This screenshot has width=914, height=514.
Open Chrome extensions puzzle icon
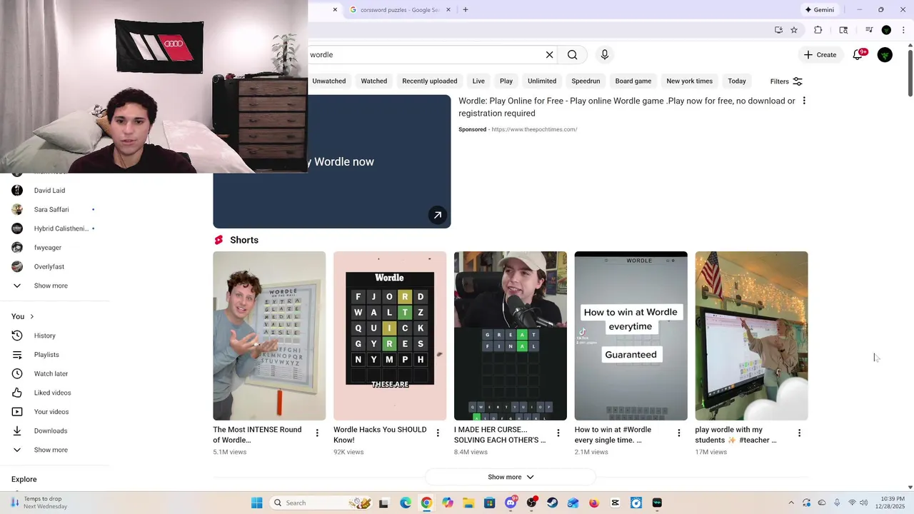click(x=818, y=30)
